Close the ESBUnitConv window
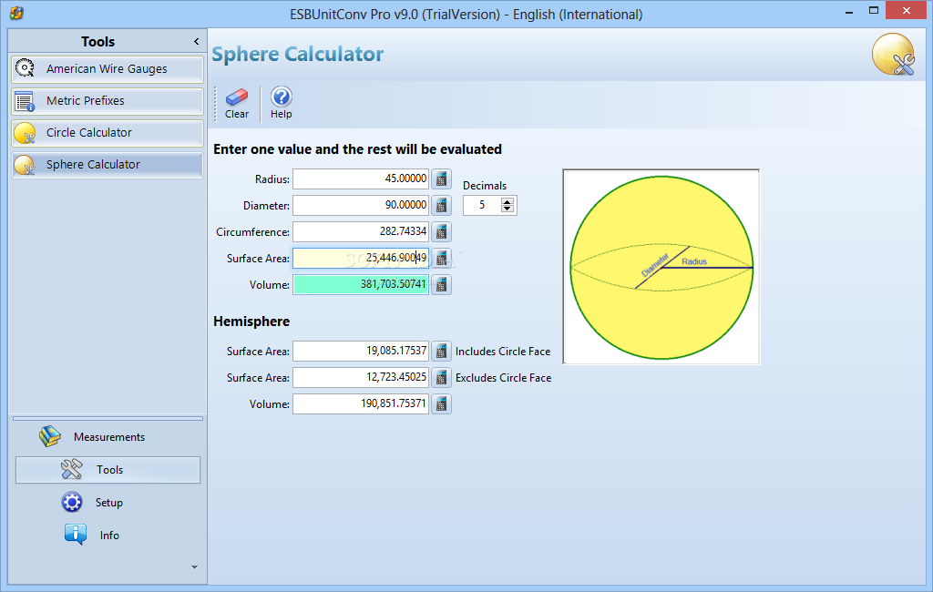 click(907, 11)
